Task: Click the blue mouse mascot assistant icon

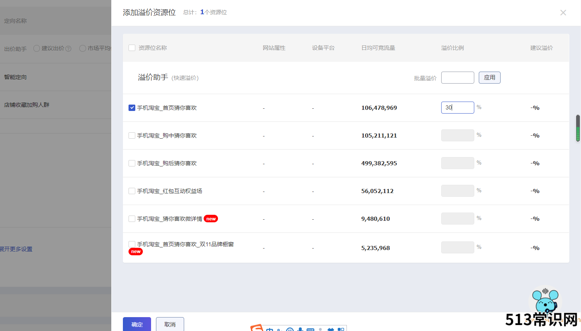Action: point(546,301)
